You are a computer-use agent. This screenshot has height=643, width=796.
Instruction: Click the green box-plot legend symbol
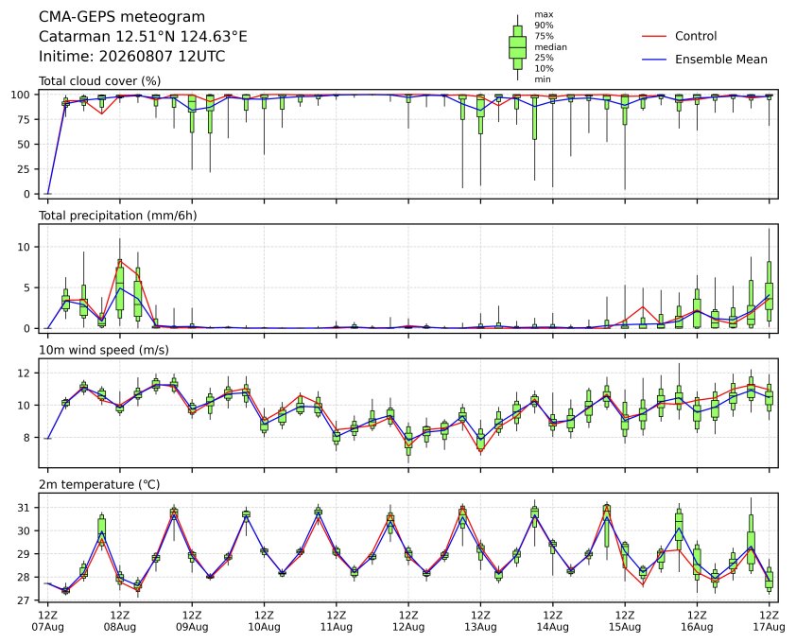[x=517, y=47]
